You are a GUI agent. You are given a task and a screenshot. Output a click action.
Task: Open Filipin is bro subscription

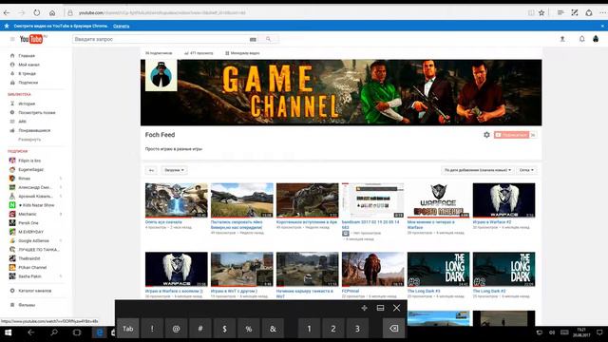pos(29,161)
